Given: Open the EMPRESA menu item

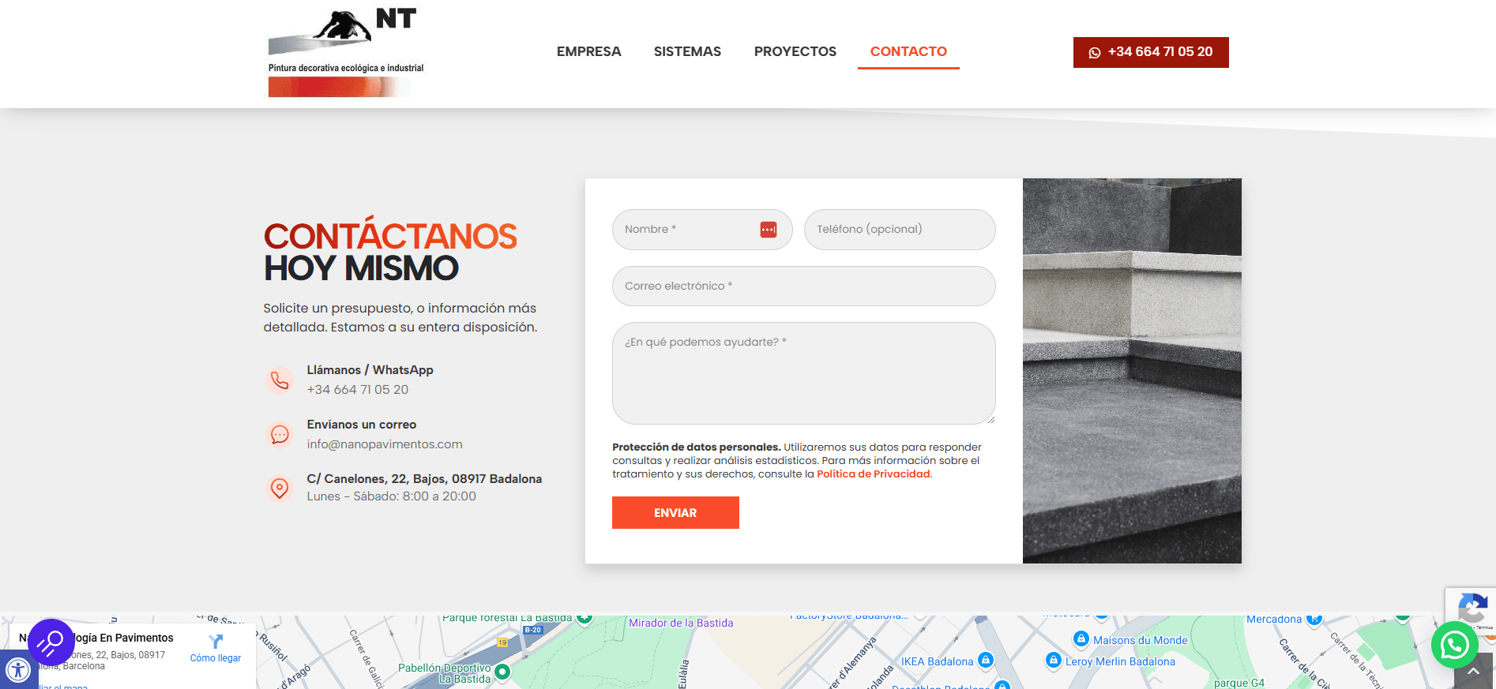Looking at the screenshot, I should 588,52.
